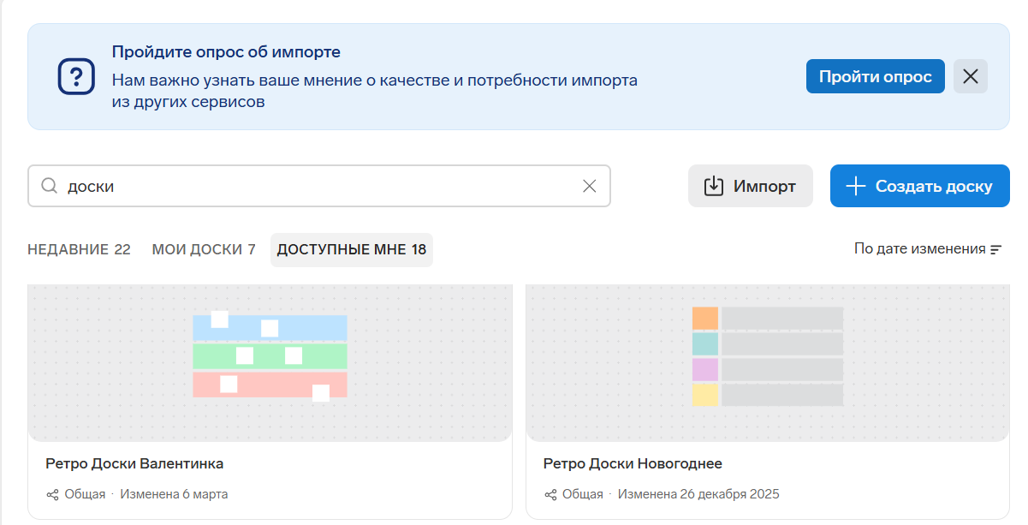Switch to the Недавние tab
1028x525 pixels.
pyautogui.click(x=79, y=250)
